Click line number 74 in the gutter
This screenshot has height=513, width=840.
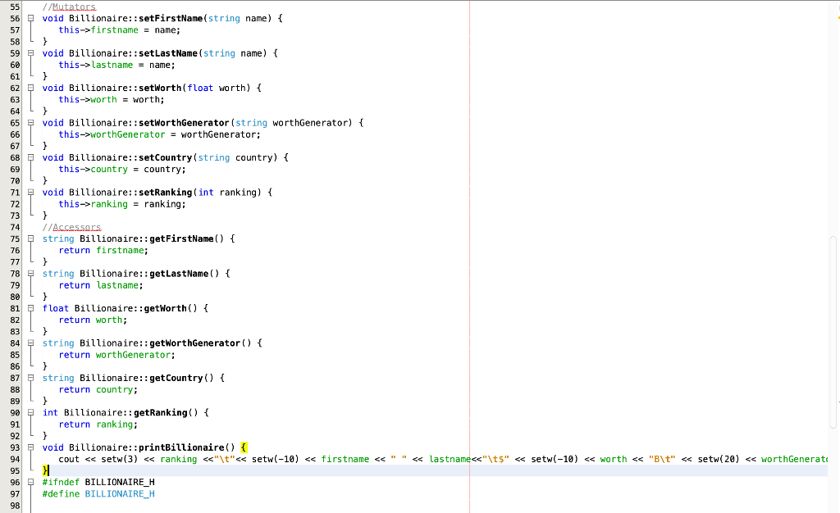14,227
